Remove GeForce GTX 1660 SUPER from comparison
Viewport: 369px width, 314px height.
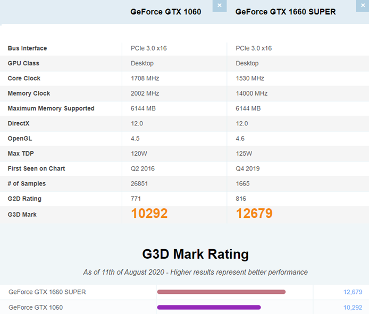tap(363, 5)
